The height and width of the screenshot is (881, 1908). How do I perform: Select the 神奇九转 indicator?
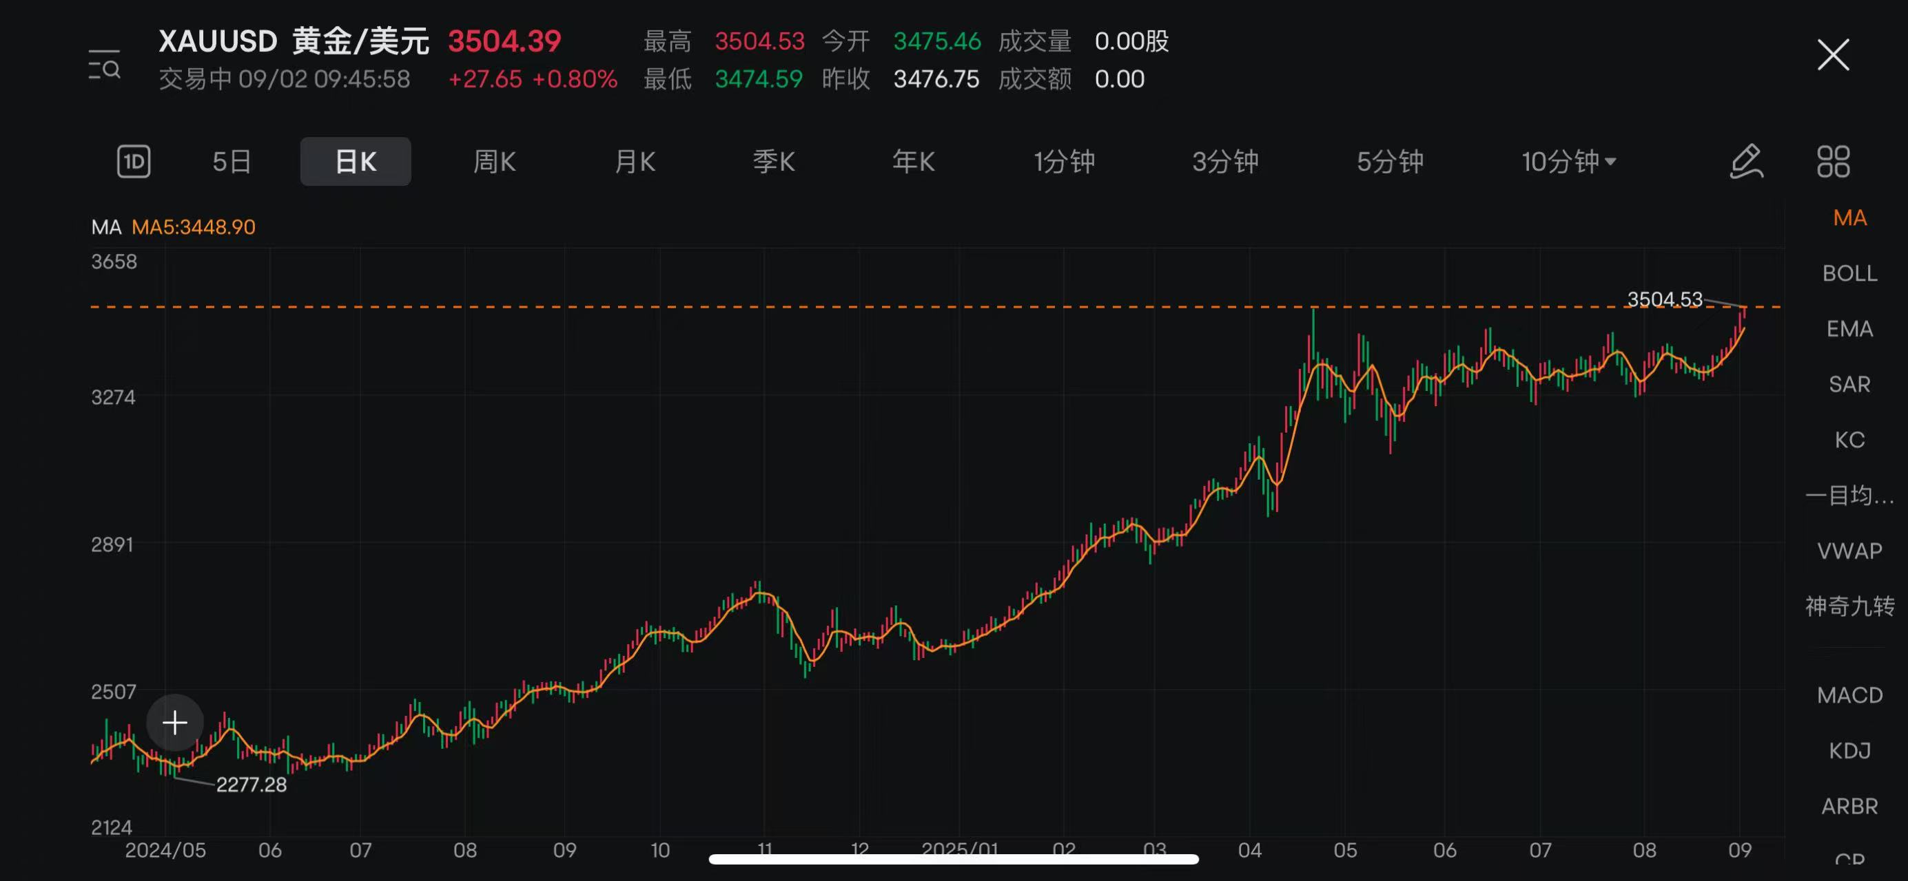(x=1849, y=606)
